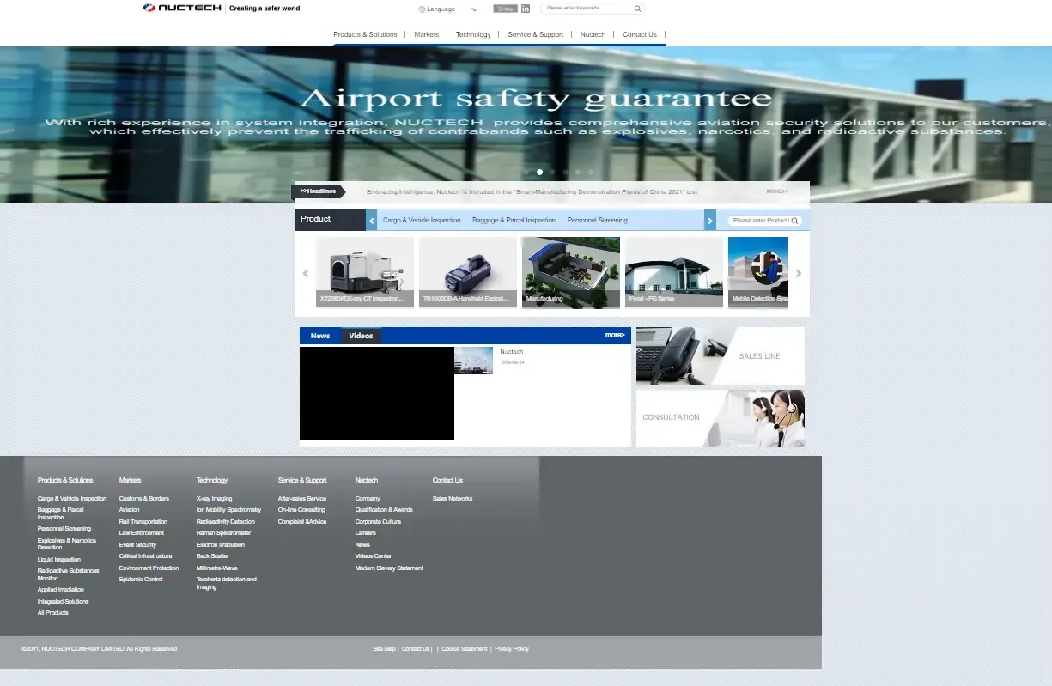Screen dimensions: 1052x686
Task: Select the active white carousel dot on the banner
Action: coord(539,172)
